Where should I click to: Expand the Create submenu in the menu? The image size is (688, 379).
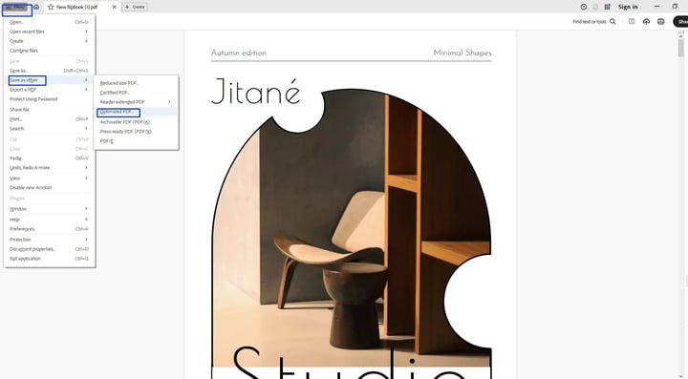[49, 41]
